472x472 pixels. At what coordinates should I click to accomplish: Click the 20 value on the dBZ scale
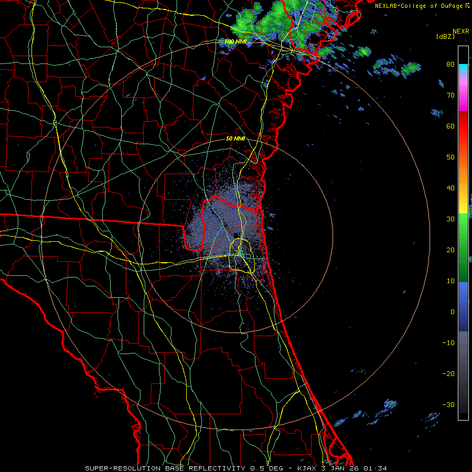click(x=450, y=250)
